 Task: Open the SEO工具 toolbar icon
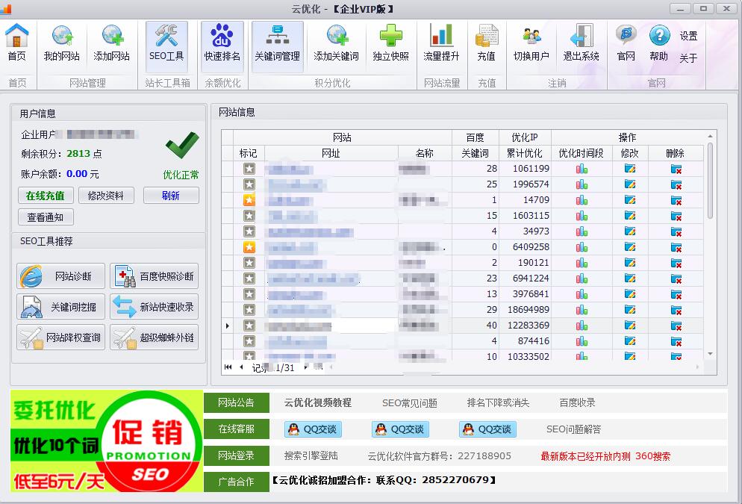[x=166, y=43]
